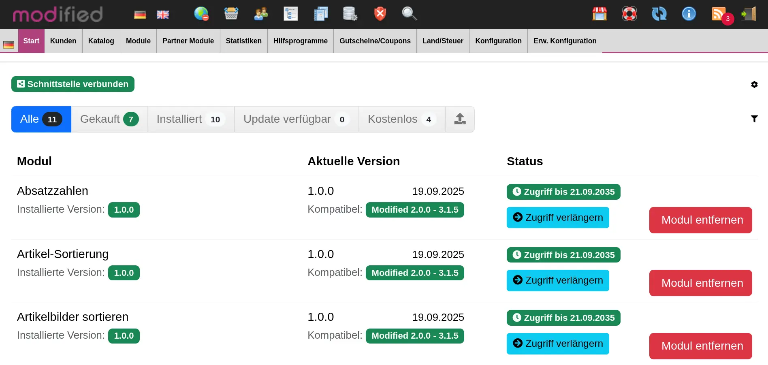The height and width of the screenshot is (365, 768).
Task: Click the magnifying glass search icon
Action: click(409, 14)
